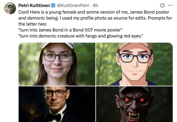Image resolution: width=177 pixels, height=122 pixels.
Task: Click the Grok slashed-circle icon
Action: pos(162,5)
